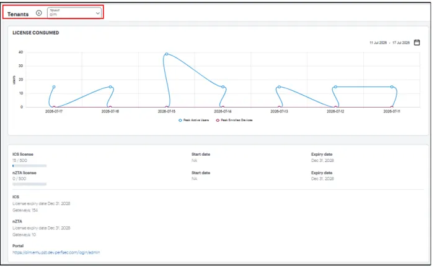Screen dimensions: 432x267
Task: Click the 'Gateways: 10' text under nZTA
Action: pyautogui.click(x=24, y=235)
